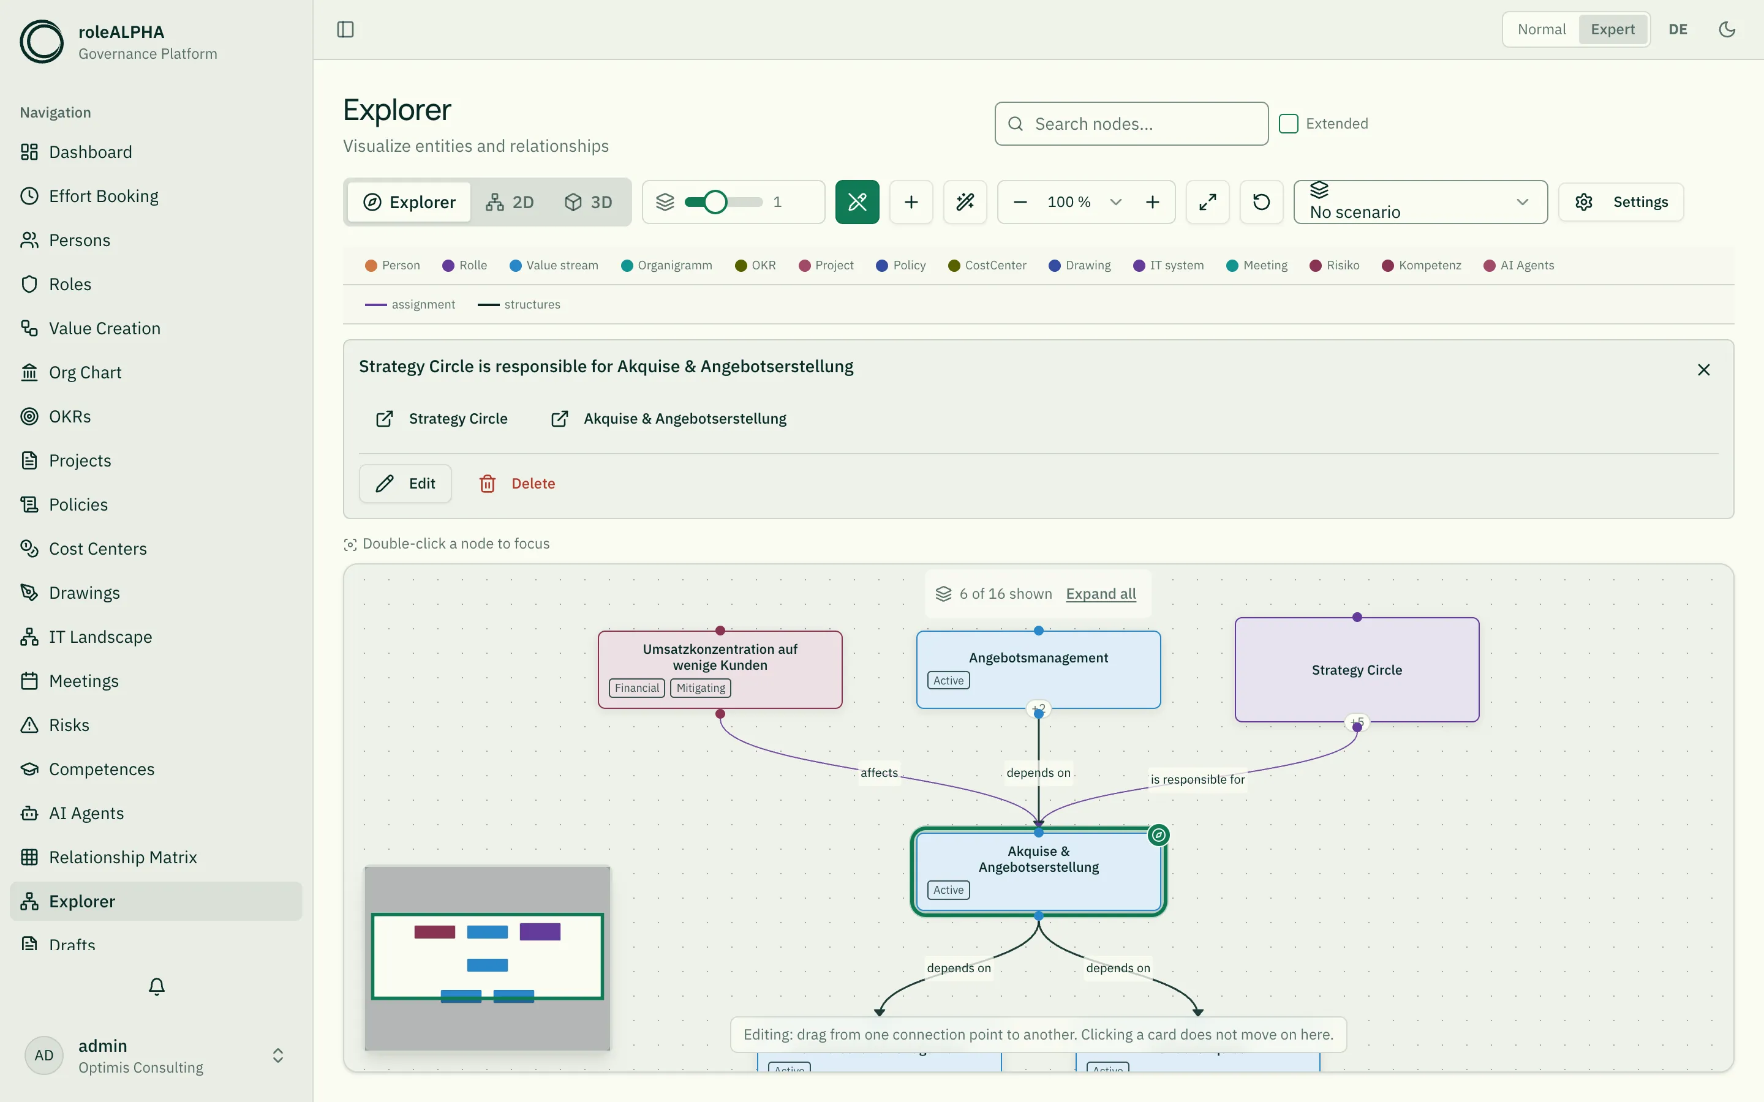Screen dimensions: 1764x1102
Task: Click the roleALPHA logo
Action: pos(42,42)
